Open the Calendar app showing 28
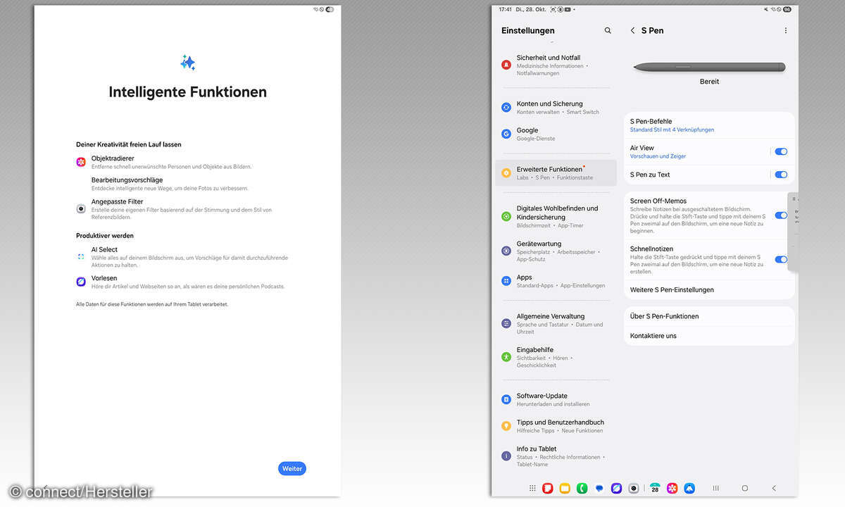Screen dimensions: 845x507 (x=654, y=488)
